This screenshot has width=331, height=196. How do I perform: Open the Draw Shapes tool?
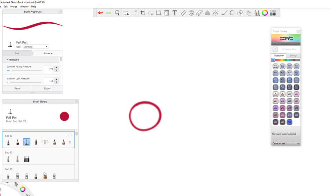(240, 13)
